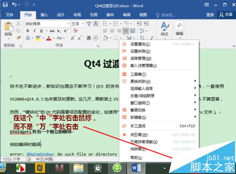The height and width of the screenshot is (174, 236).
Task: Click the Strikethrough abc icon
Action: coord(52,31)
